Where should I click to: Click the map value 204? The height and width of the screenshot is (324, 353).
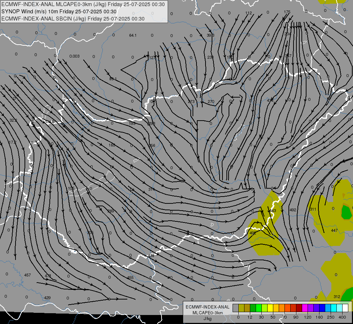click(x=288, y=34)
